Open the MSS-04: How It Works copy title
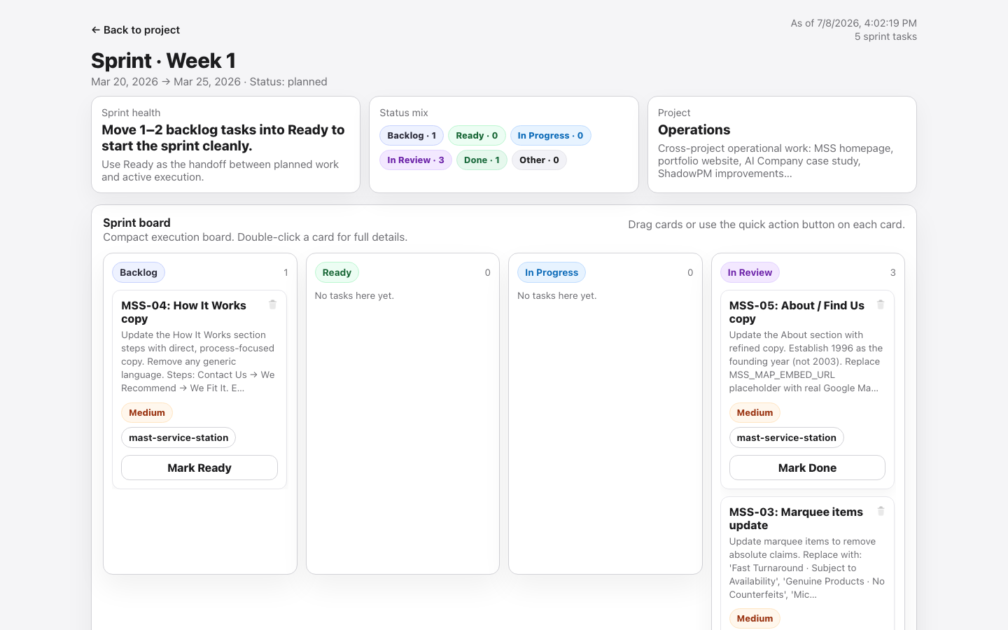This screenshot has width=1008, height=630. (x=183, y=312)
